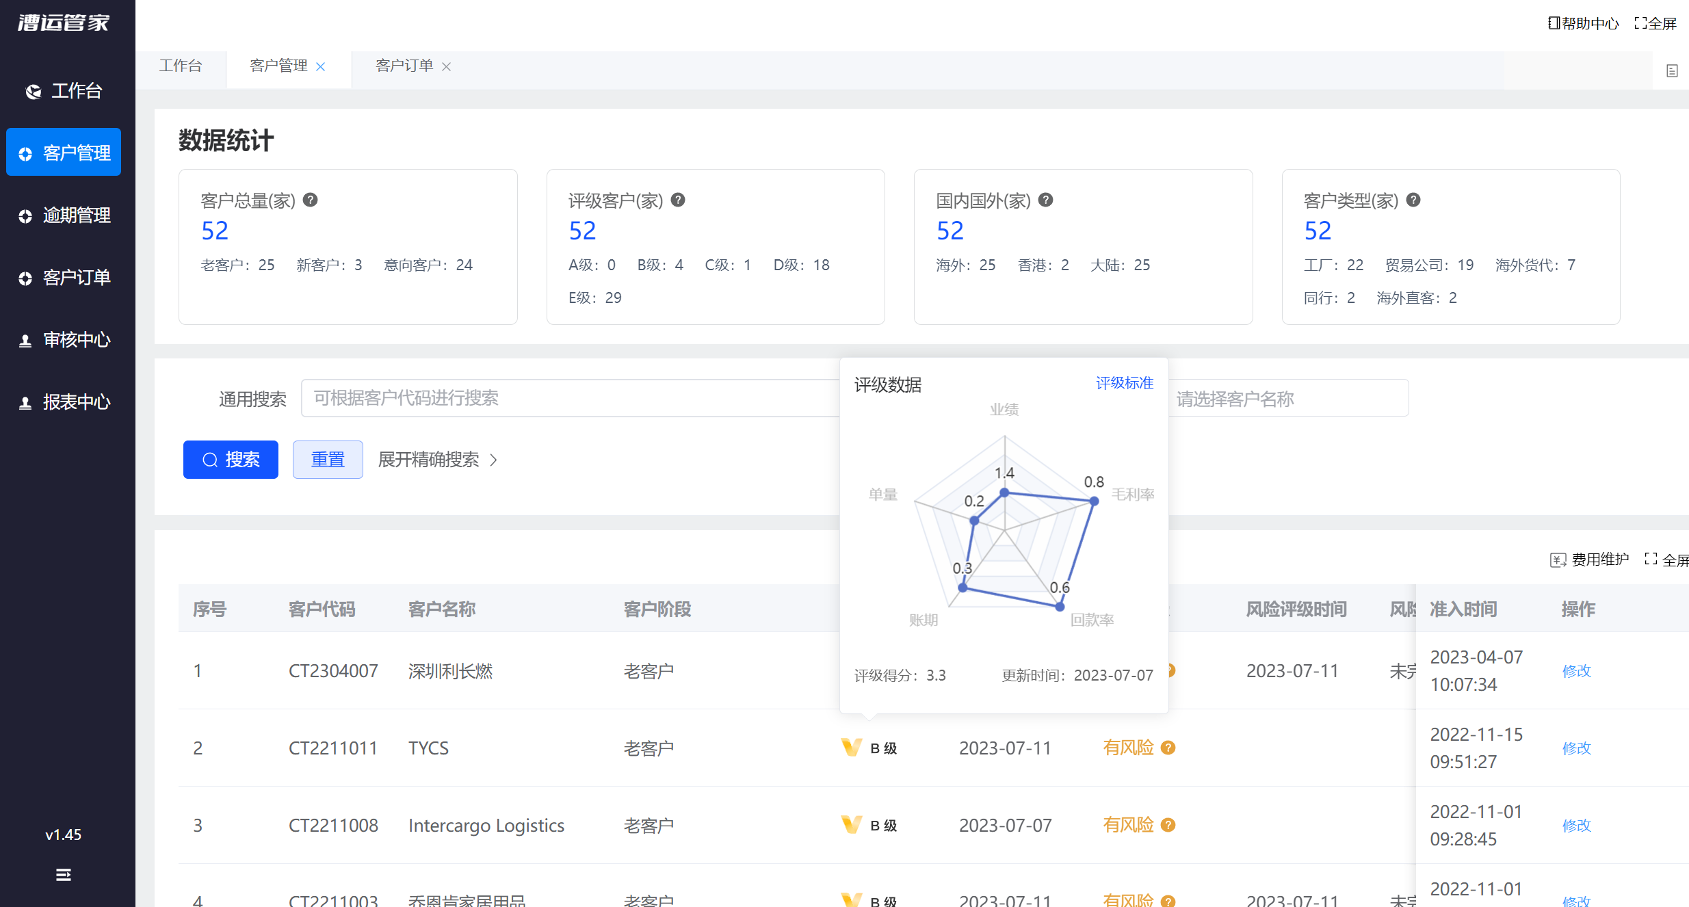Image resolution: width=1689 pixels, height=907 pixels.
Task: Click version label v1.45
Action: pos(63,834)
